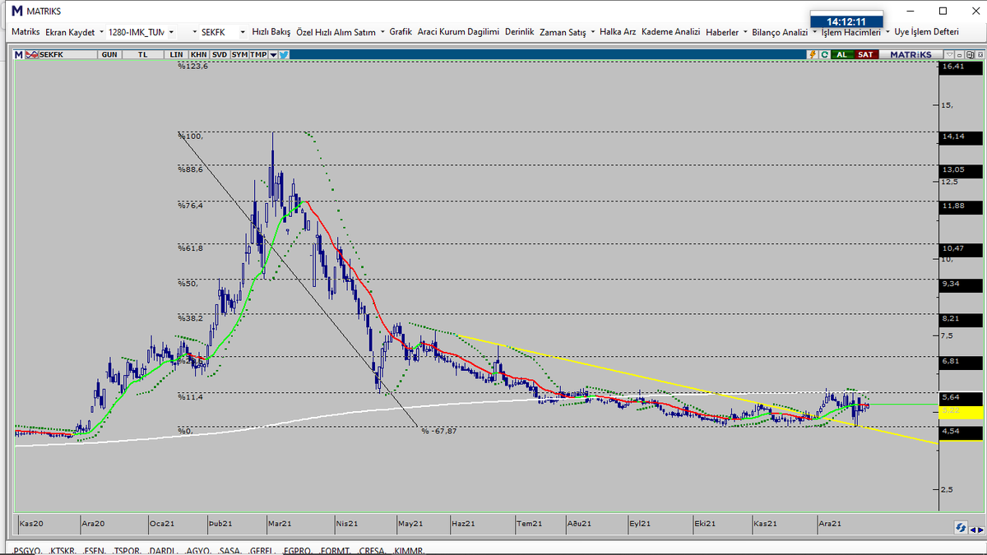The image size is (987, 555).
Task: Click the yellow current price label on the price axis
Action: [961, 411]
